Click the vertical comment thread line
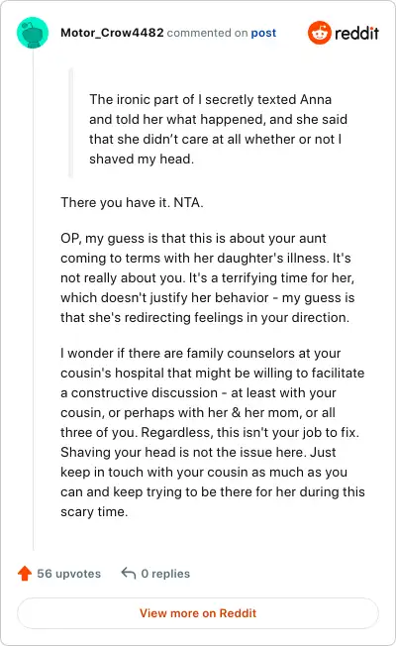396x646 pixels. pyautogui.click(x=33, y=299)
